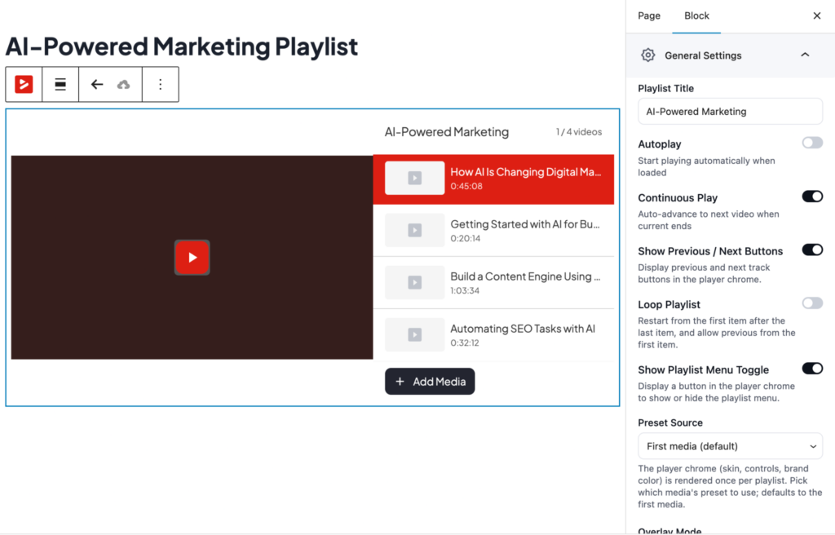Click thumbnail of Automating SEO Tasks video

(x=414, y=334)
